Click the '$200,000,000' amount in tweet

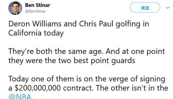coord(38,88)
